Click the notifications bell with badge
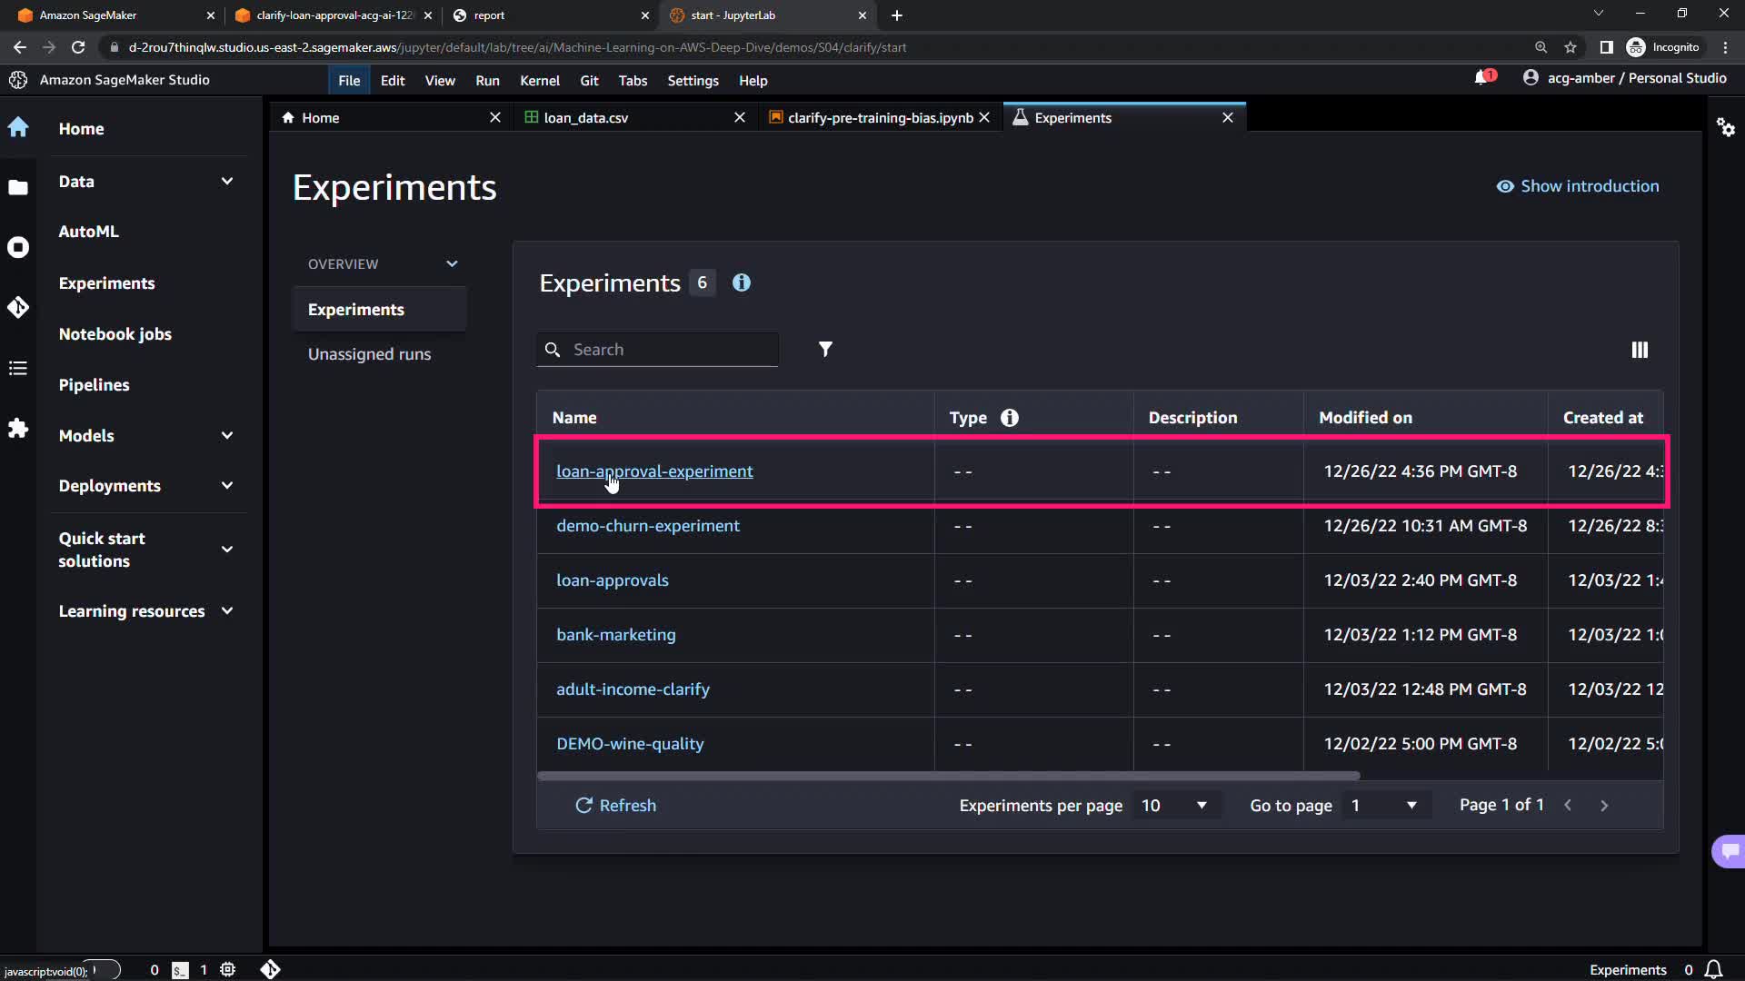The image size is (1745, 981). coord(1483,78)
